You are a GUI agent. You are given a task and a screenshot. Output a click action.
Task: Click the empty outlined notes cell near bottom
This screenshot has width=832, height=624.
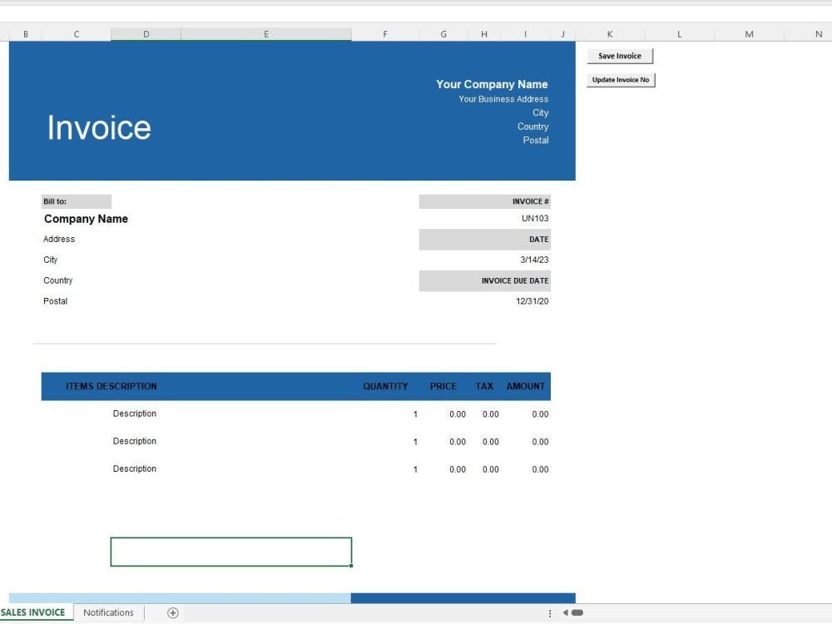[230, 551]
